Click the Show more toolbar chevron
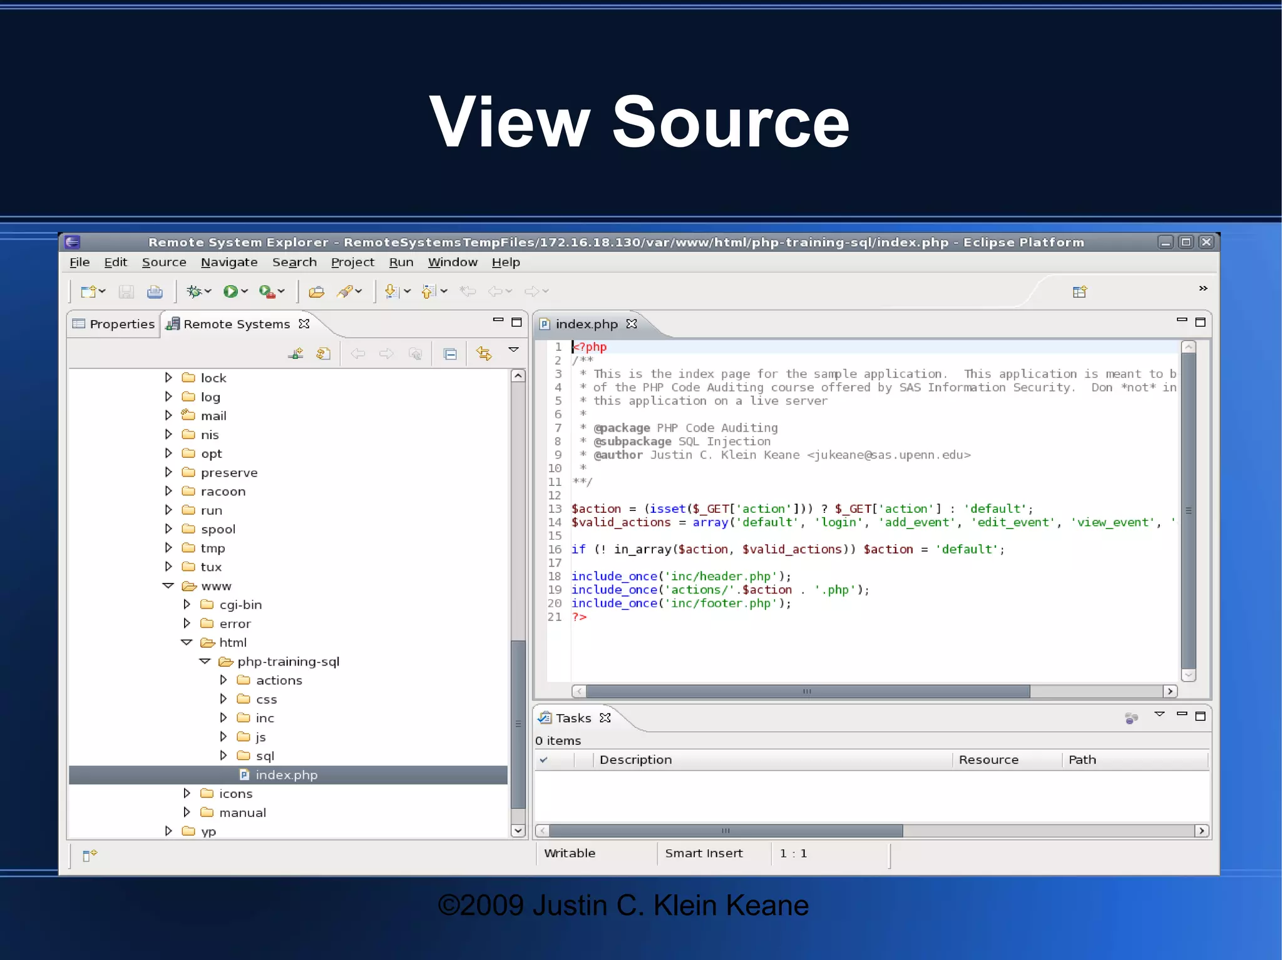Image resolution: width=1282 pixels, height=960 pixels. pos(1203,288)
